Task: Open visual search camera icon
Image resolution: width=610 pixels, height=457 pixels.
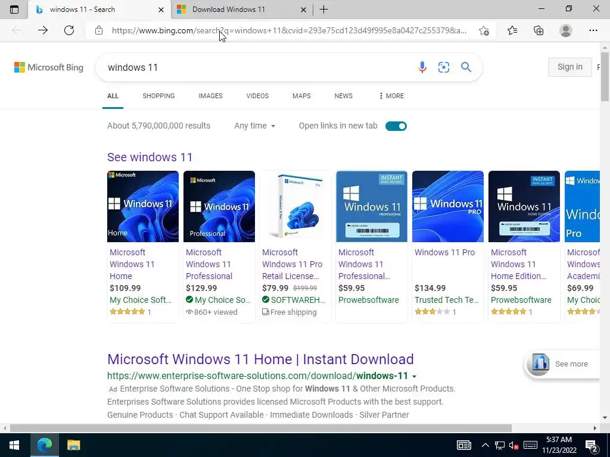Action: (443, 67)
